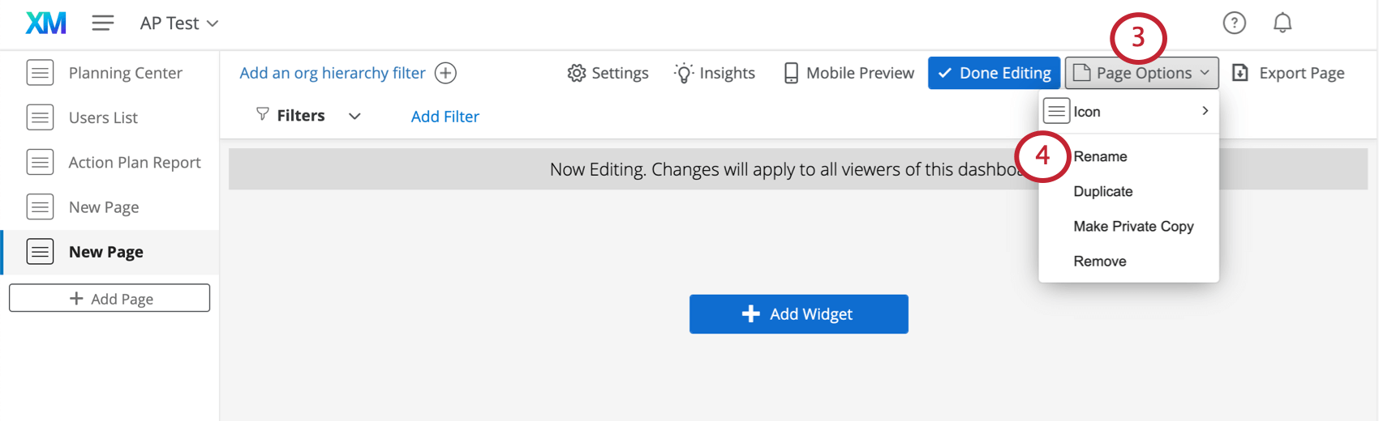Select Make Private Copy option
The image size is (1379, 421).
pos(1133,227)
